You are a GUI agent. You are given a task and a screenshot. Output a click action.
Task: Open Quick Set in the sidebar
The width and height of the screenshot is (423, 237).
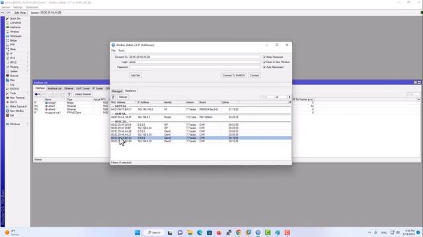point(15,18)
